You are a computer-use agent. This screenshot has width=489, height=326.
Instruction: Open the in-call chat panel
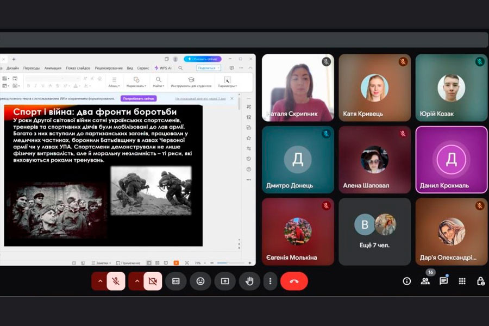pyautogui.click(x=443, y=281)
